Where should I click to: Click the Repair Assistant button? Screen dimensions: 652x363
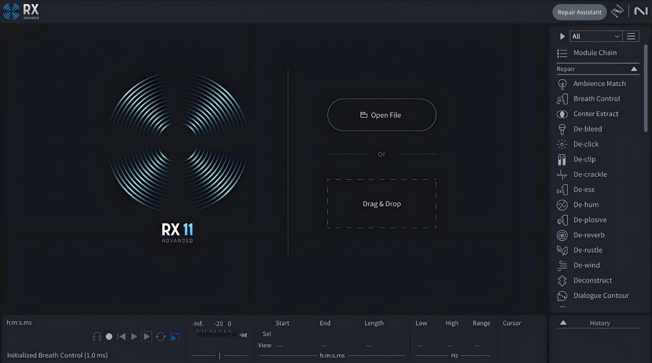(x=579, y=12)
